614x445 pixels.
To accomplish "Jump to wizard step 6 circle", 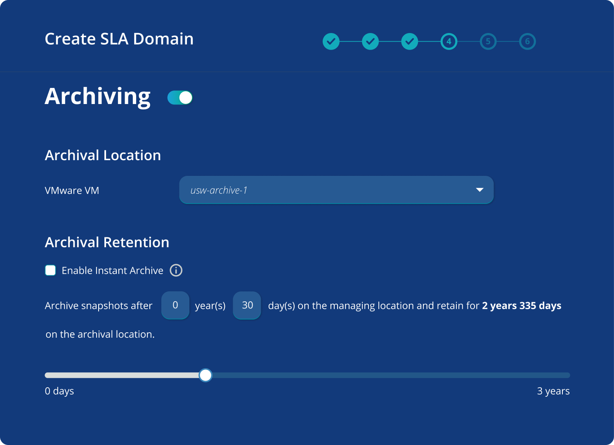I will [527, 41].
